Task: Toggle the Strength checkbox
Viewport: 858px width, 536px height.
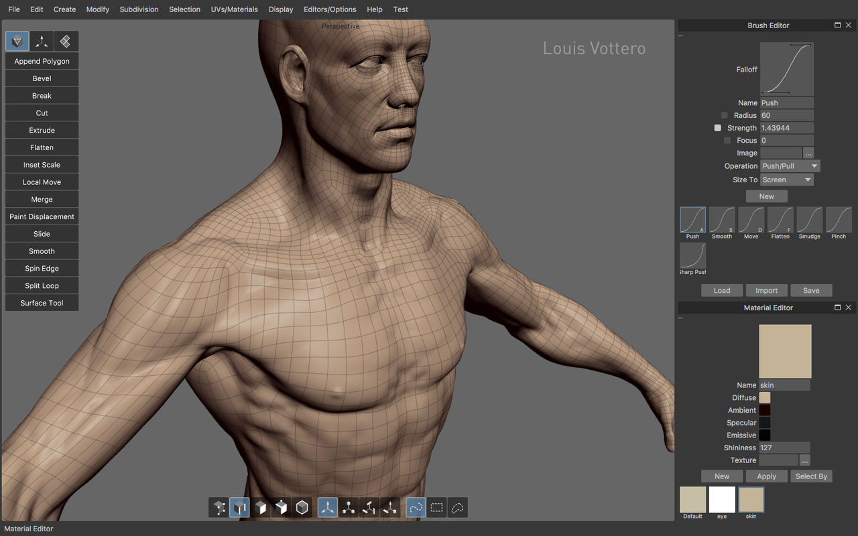Action: 717,128
